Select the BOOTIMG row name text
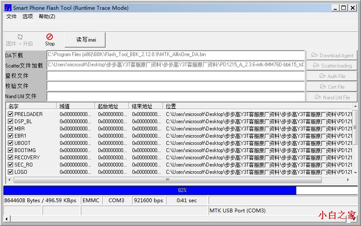The height and width of the screenshot is (226, 361). [x=25, y=150]
